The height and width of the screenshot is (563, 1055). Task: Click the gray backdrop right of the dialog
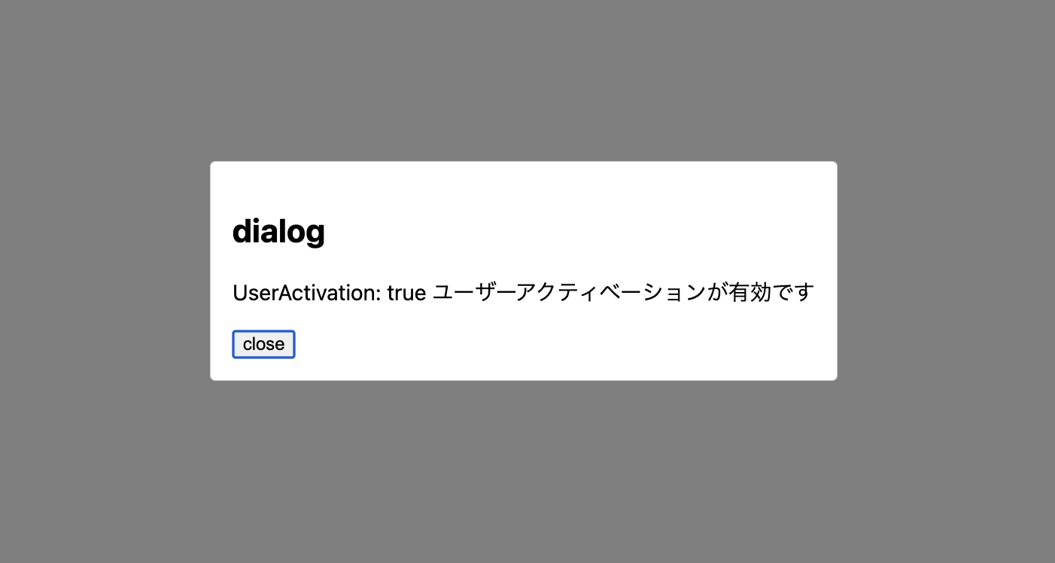[x=946, y=271]
